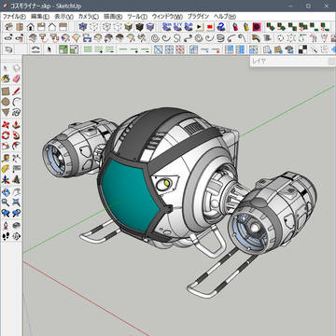This screenshot has width=336, height=336.
Task: Enable Shaded With Textures style
Action: pyautogui.click(x=139, y=27)
